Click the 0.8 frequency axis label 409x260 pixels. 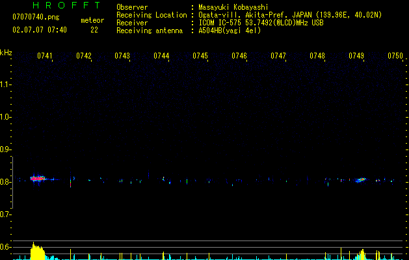coord(5,182)
